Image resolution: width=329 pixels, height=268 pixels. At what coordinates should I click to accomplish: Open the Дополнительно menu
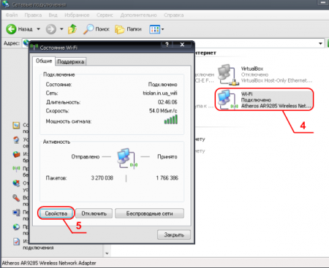(138, 15)
